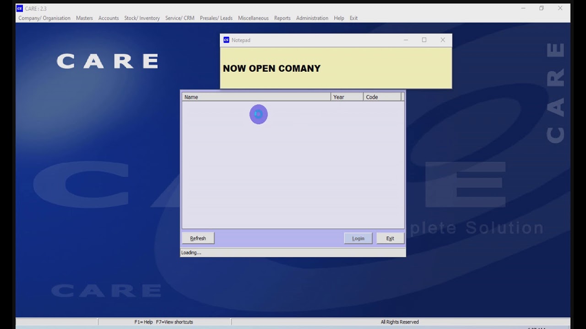Open the Stock/ Inventory menu
Viewport: 586px width, 329px height.
[x=142, y=18]
